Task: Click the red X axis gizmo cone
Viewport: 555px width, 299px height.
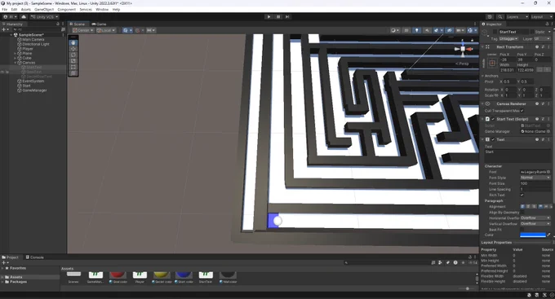Action: click(x=469, y=49)
